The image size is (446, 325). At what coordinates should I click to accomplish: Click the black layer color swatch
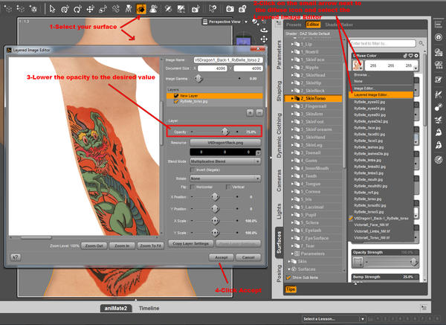point(225,152)
